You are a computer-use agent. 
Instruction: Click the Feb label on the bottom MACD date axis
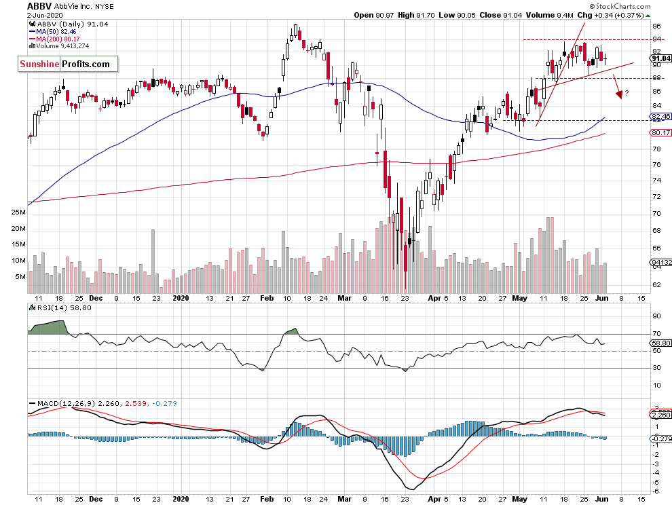[x=267, y=499]
